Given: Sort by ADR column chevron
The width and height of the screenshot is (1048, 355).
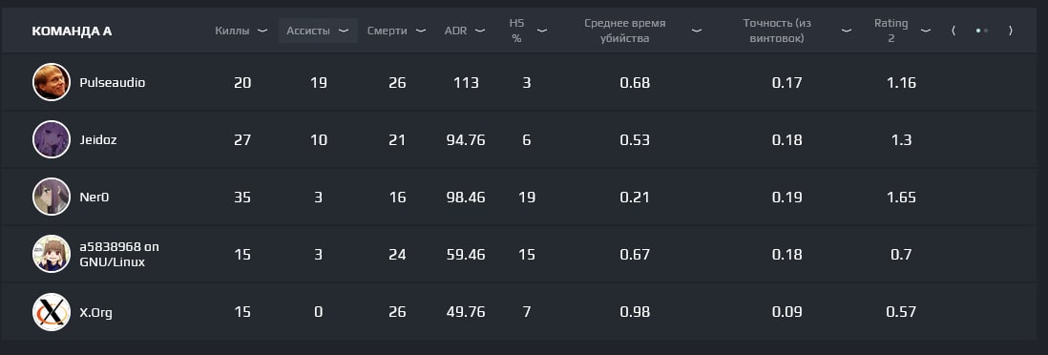Looking at the screenshot, I should pyautogui.click(x=480, y=31).
